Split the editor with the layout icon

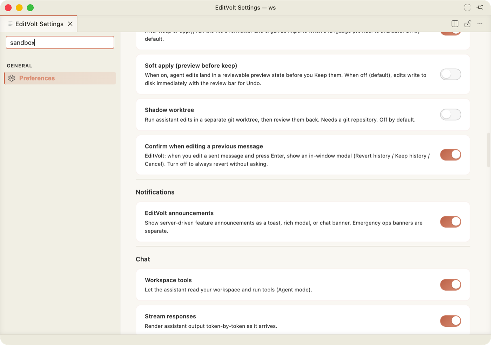pyautogui.click(x=455, y=24)
